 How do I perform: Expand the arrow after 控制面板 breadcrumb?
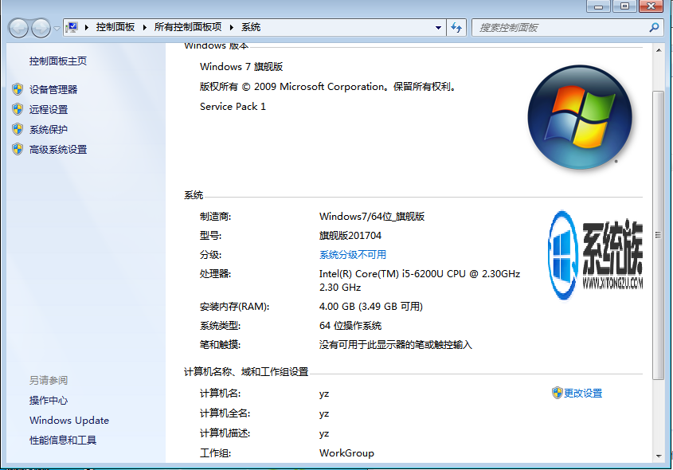pyautogui.click(x=145, y=27)
